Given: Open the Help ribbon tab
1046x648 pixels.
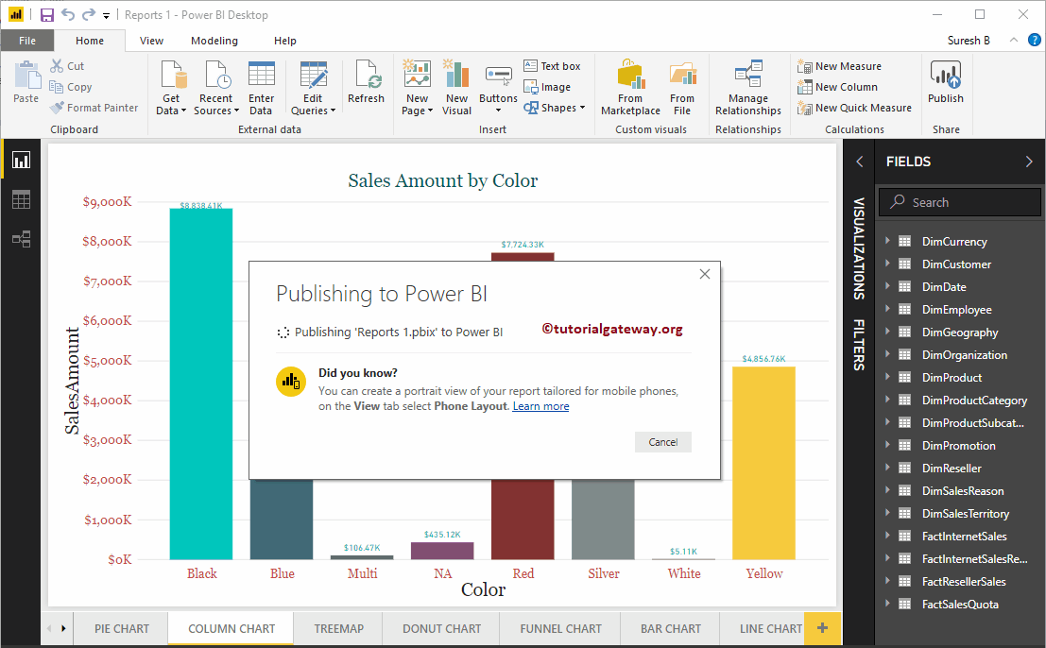Looking at the screenshot, I should point(284,41).
